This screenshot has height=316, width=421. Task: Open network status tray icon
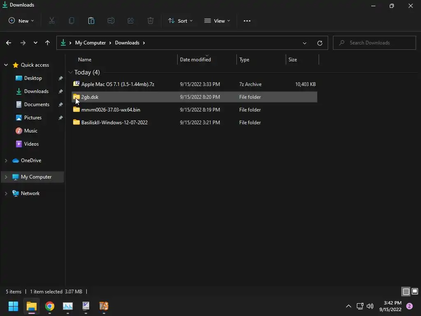point(360,306)
